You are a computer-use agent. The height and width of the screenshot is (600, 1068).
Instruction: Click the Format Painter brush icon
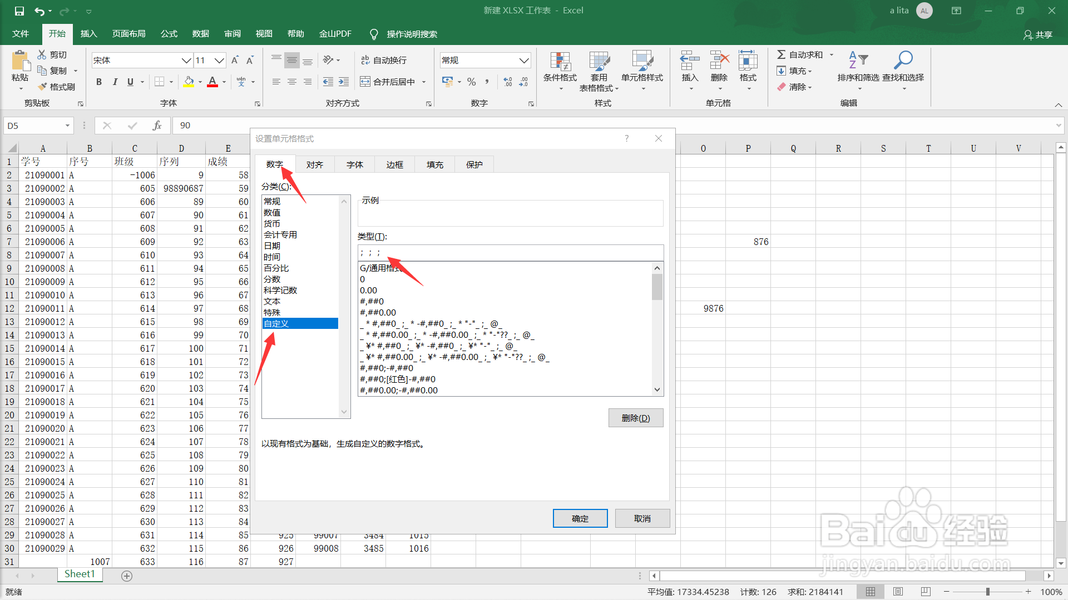pos(42,87)
